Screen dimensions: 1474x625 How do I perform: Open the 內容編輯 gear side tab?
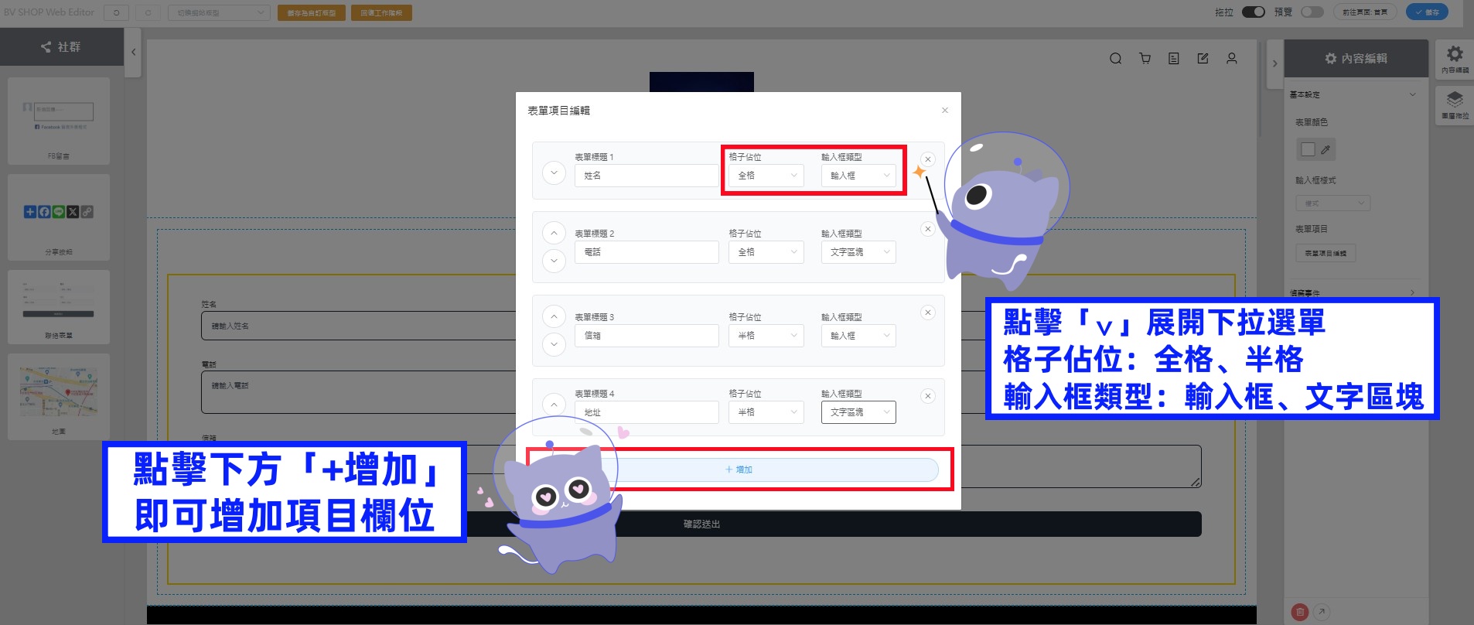(1455, 59)
